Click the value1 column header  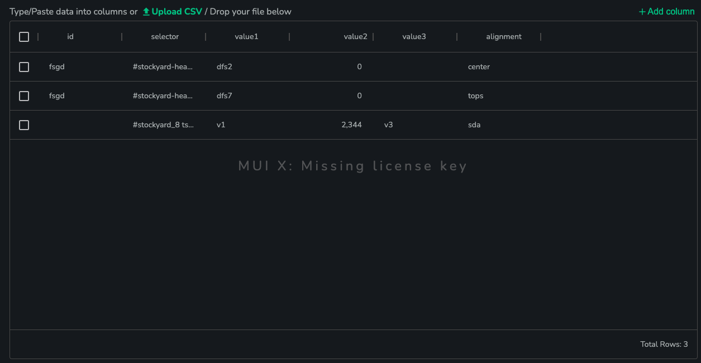coord(247,37)
